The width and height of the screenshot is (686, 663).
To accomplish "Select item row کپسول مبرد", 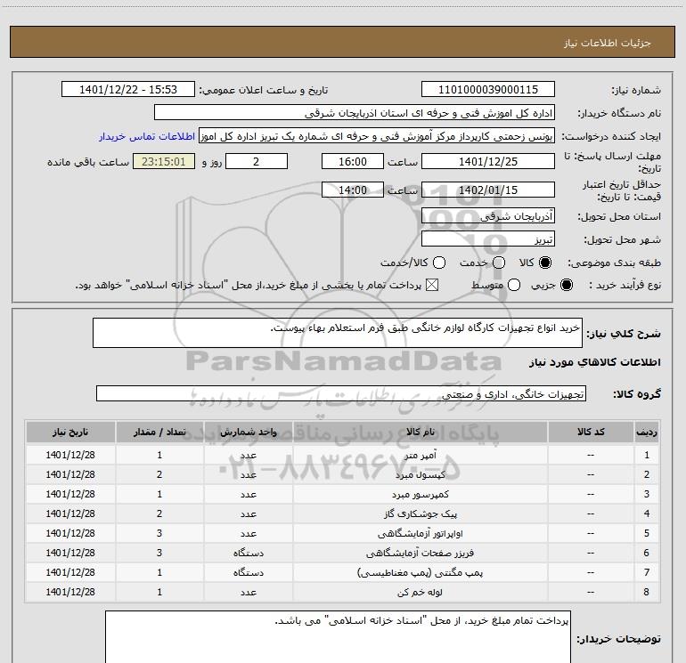I will click(x=343, y=474).
